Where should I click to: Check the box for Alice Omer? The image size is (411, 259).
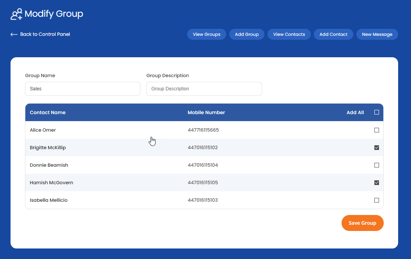377,130
